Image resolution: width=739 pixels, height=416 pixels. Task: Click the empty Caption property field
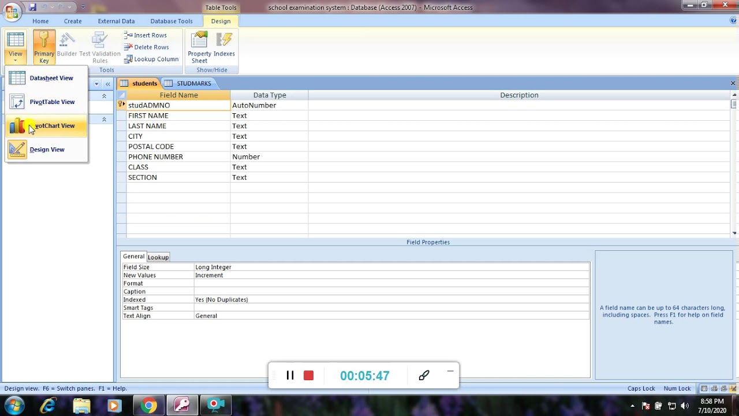(x=391, y=291)
